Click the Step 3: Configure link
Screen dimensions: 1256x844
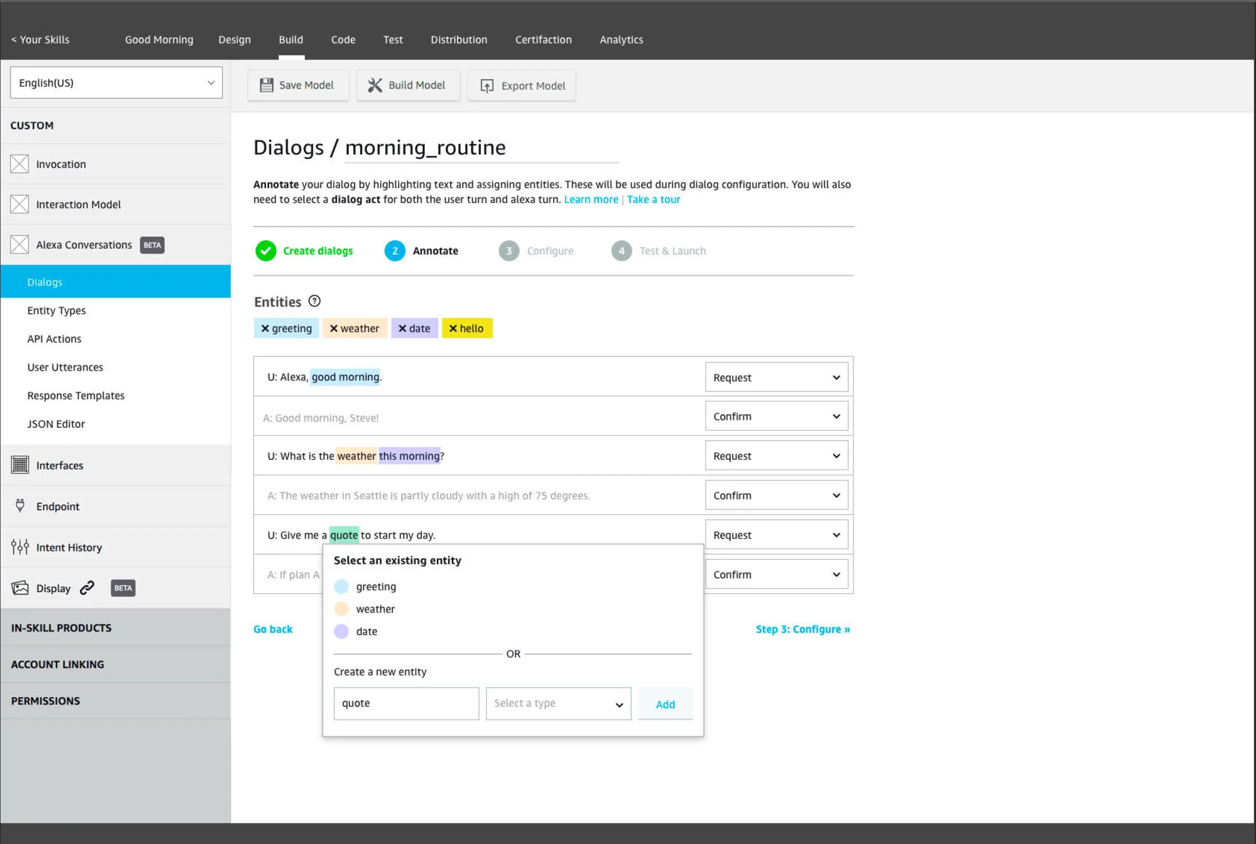point(803,629)
